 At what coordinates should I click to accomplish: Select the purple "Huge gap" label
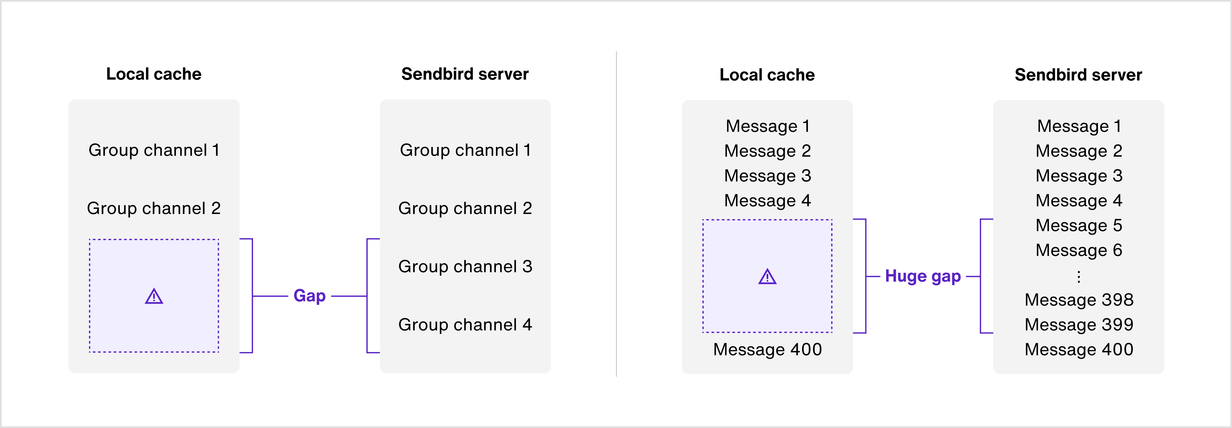coord(923,276)
